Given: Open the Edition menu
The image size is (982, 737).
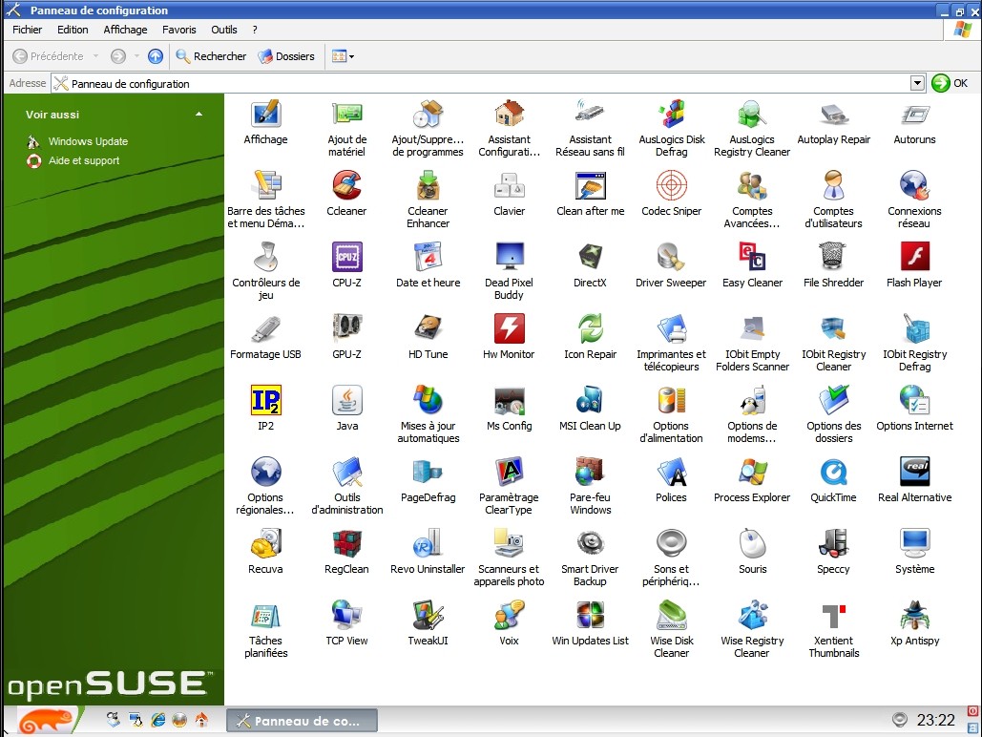Looking at the screenshot, I should coord(73,30).
